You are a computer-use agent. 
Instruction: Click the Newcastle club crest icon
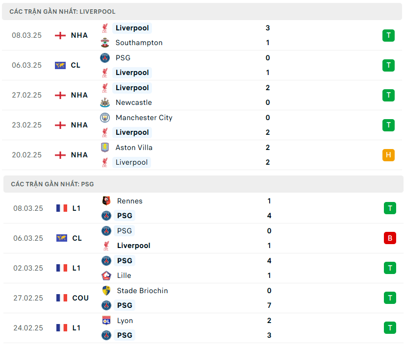pyautogui.click(x=104, y=102)
